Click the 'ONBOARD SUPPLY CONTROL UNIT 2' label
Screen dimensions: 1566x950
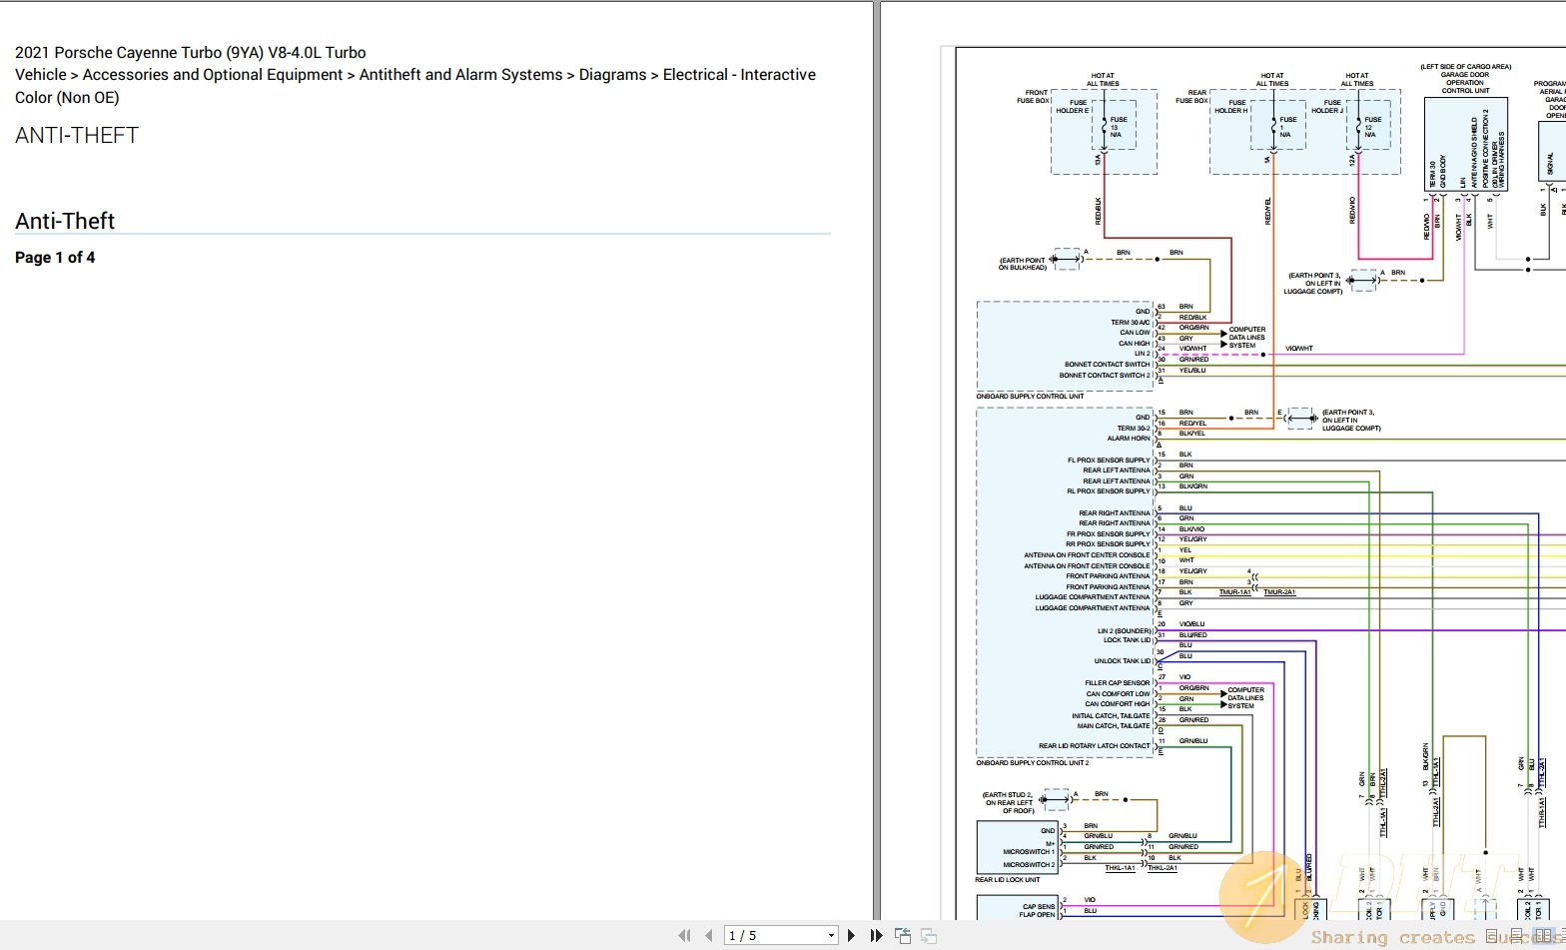click(1033, 763)
